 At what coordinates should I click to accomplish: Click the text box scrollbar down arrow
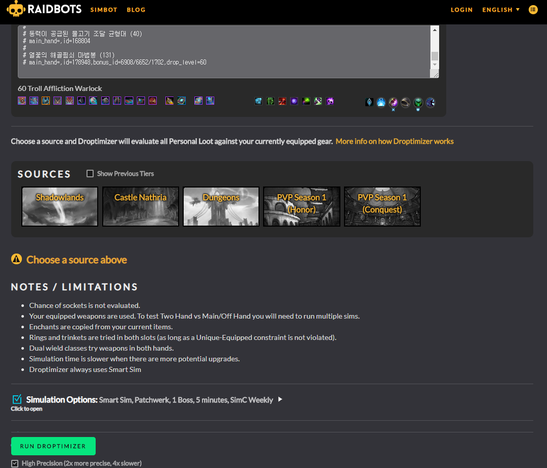pyautogui.click(x=435, y=65)
